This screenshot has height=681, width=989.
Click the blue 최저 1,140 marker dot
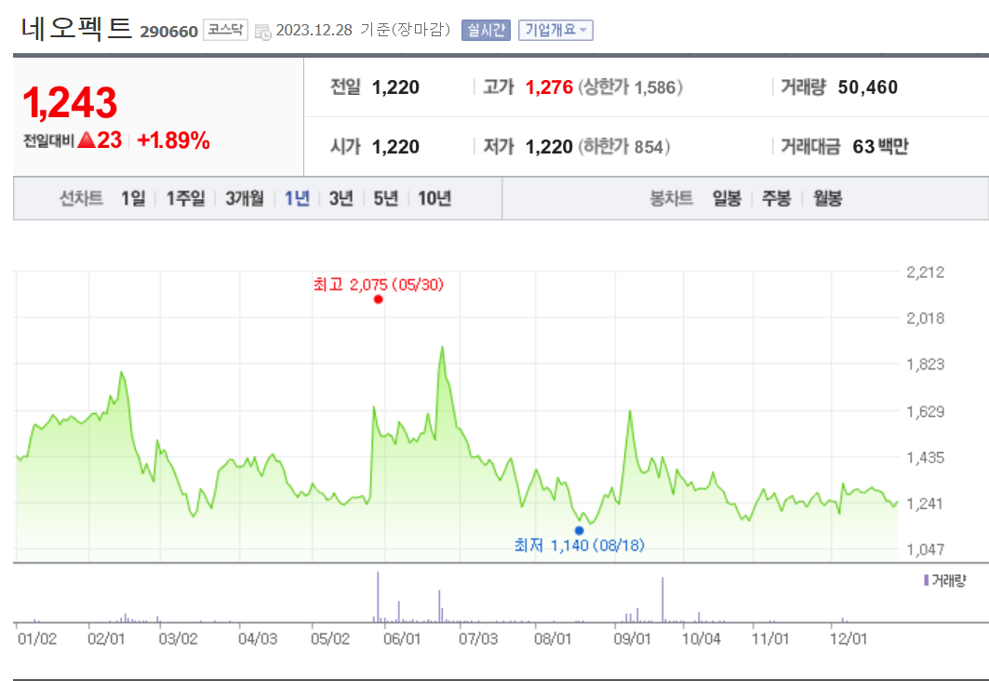coord(579,530)
